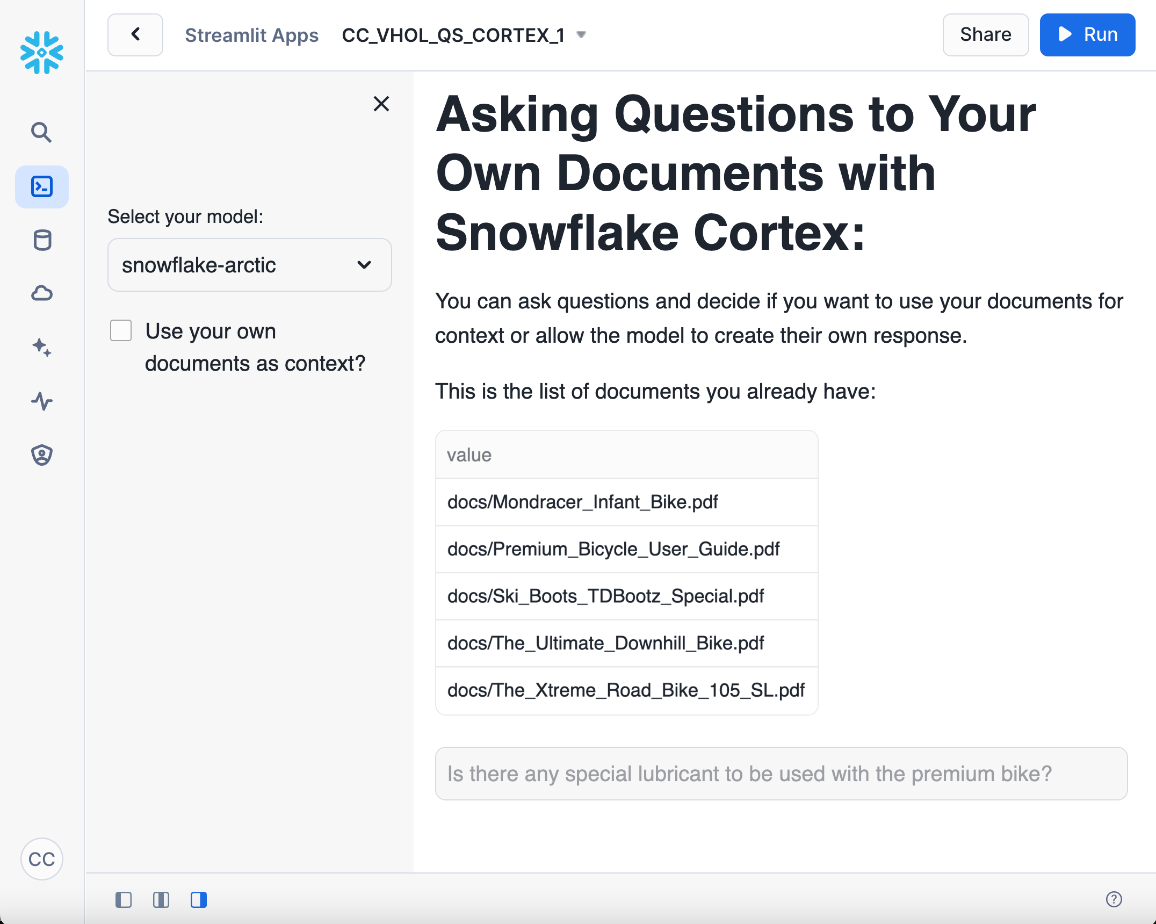Open the Monitoring activity icon
Image resolution: width=1156 pixels, height=924 pixels.
click(42, 401)
